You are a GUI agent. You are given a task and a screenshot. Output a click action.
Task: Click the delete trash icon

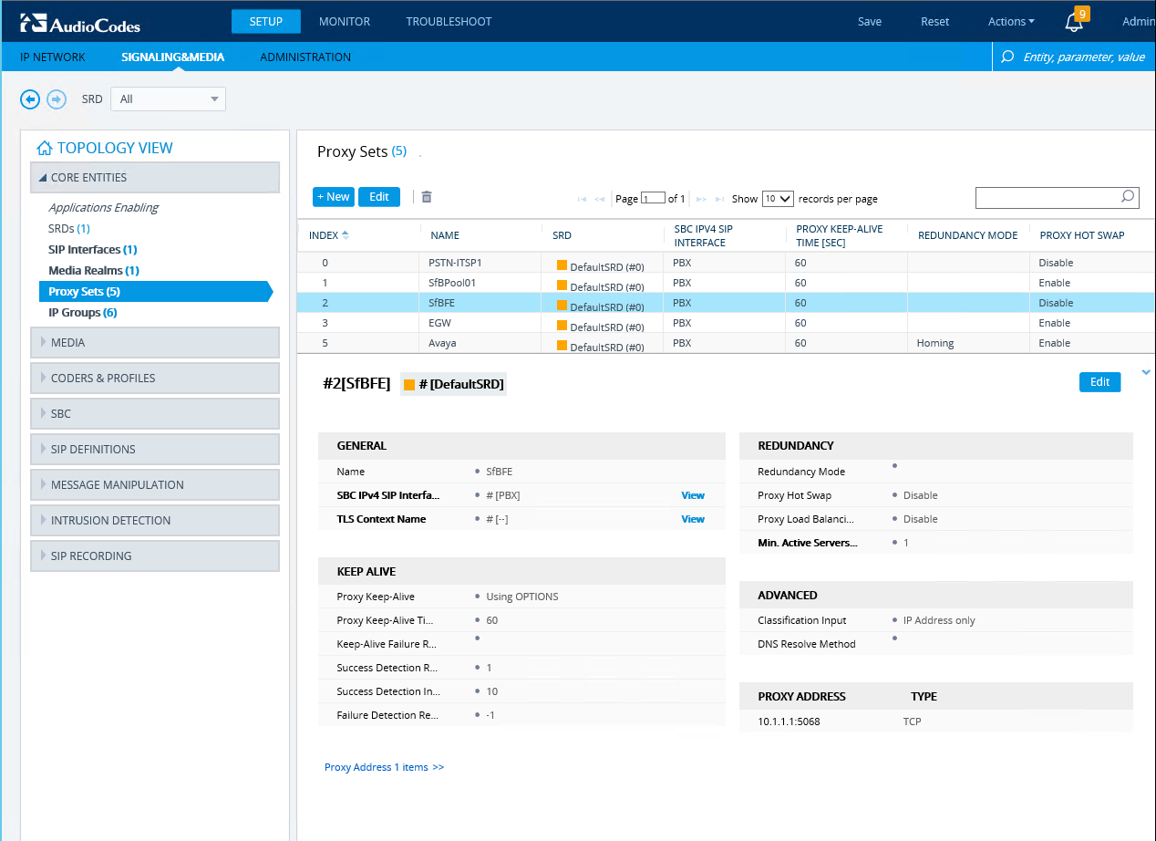426,197
